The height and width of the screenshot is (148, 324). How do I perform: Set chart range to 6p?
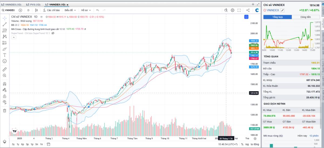point(22,144)
